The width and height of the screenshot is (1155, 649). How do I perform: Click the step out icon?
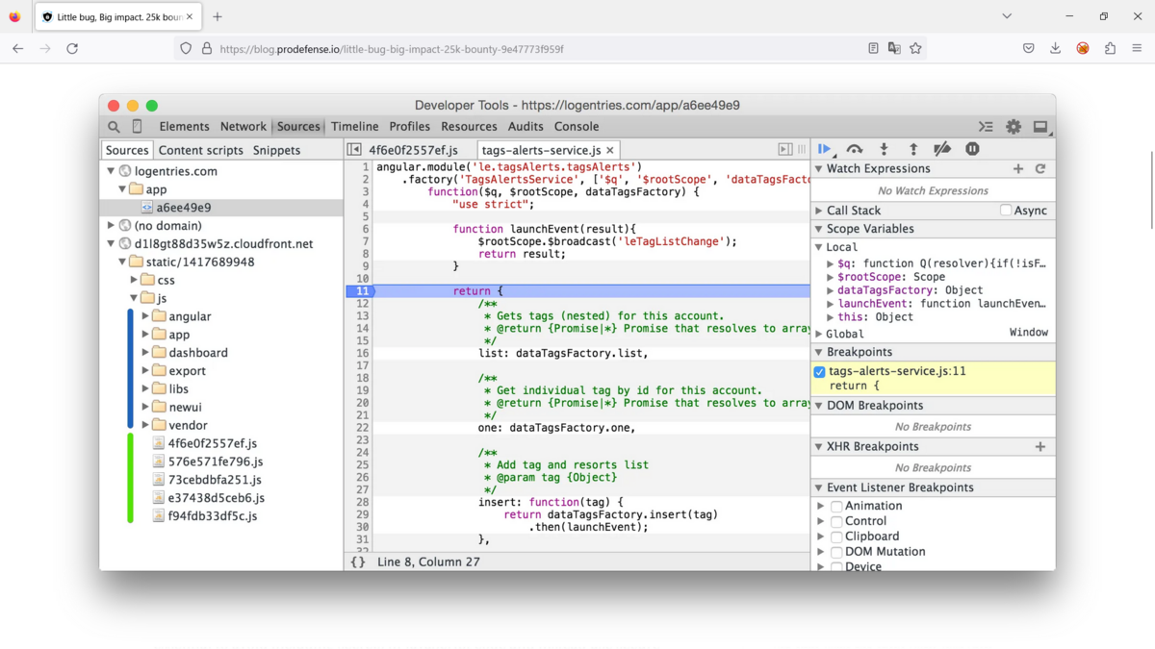[913, 149]
